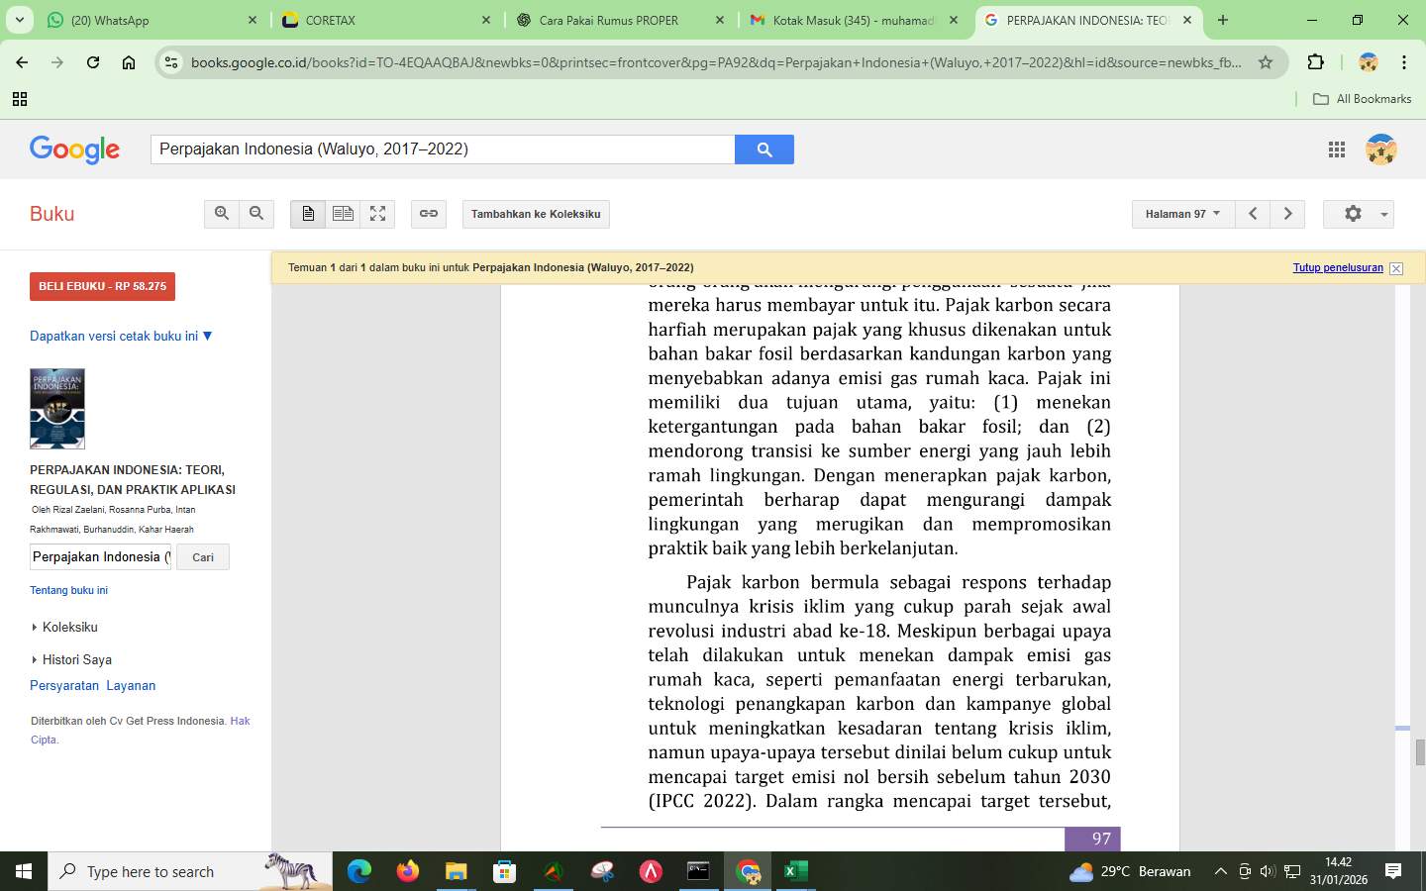Get shareable link to this book
Image resolution: width=1426 pixels, height=891 pixels.
pyautogui.click(x=428, y=214)
